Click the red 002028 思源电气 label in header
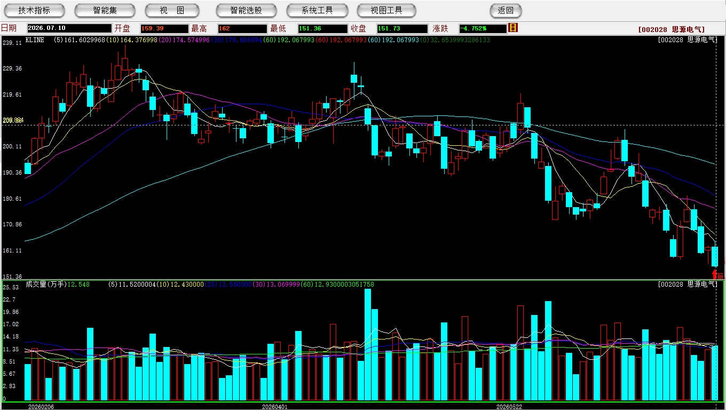Screen dimensions: 726x410 [672, 30]
